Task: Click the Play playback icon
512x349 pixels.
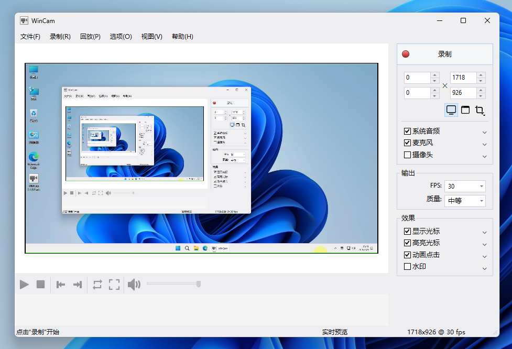Action: point(24,285)
